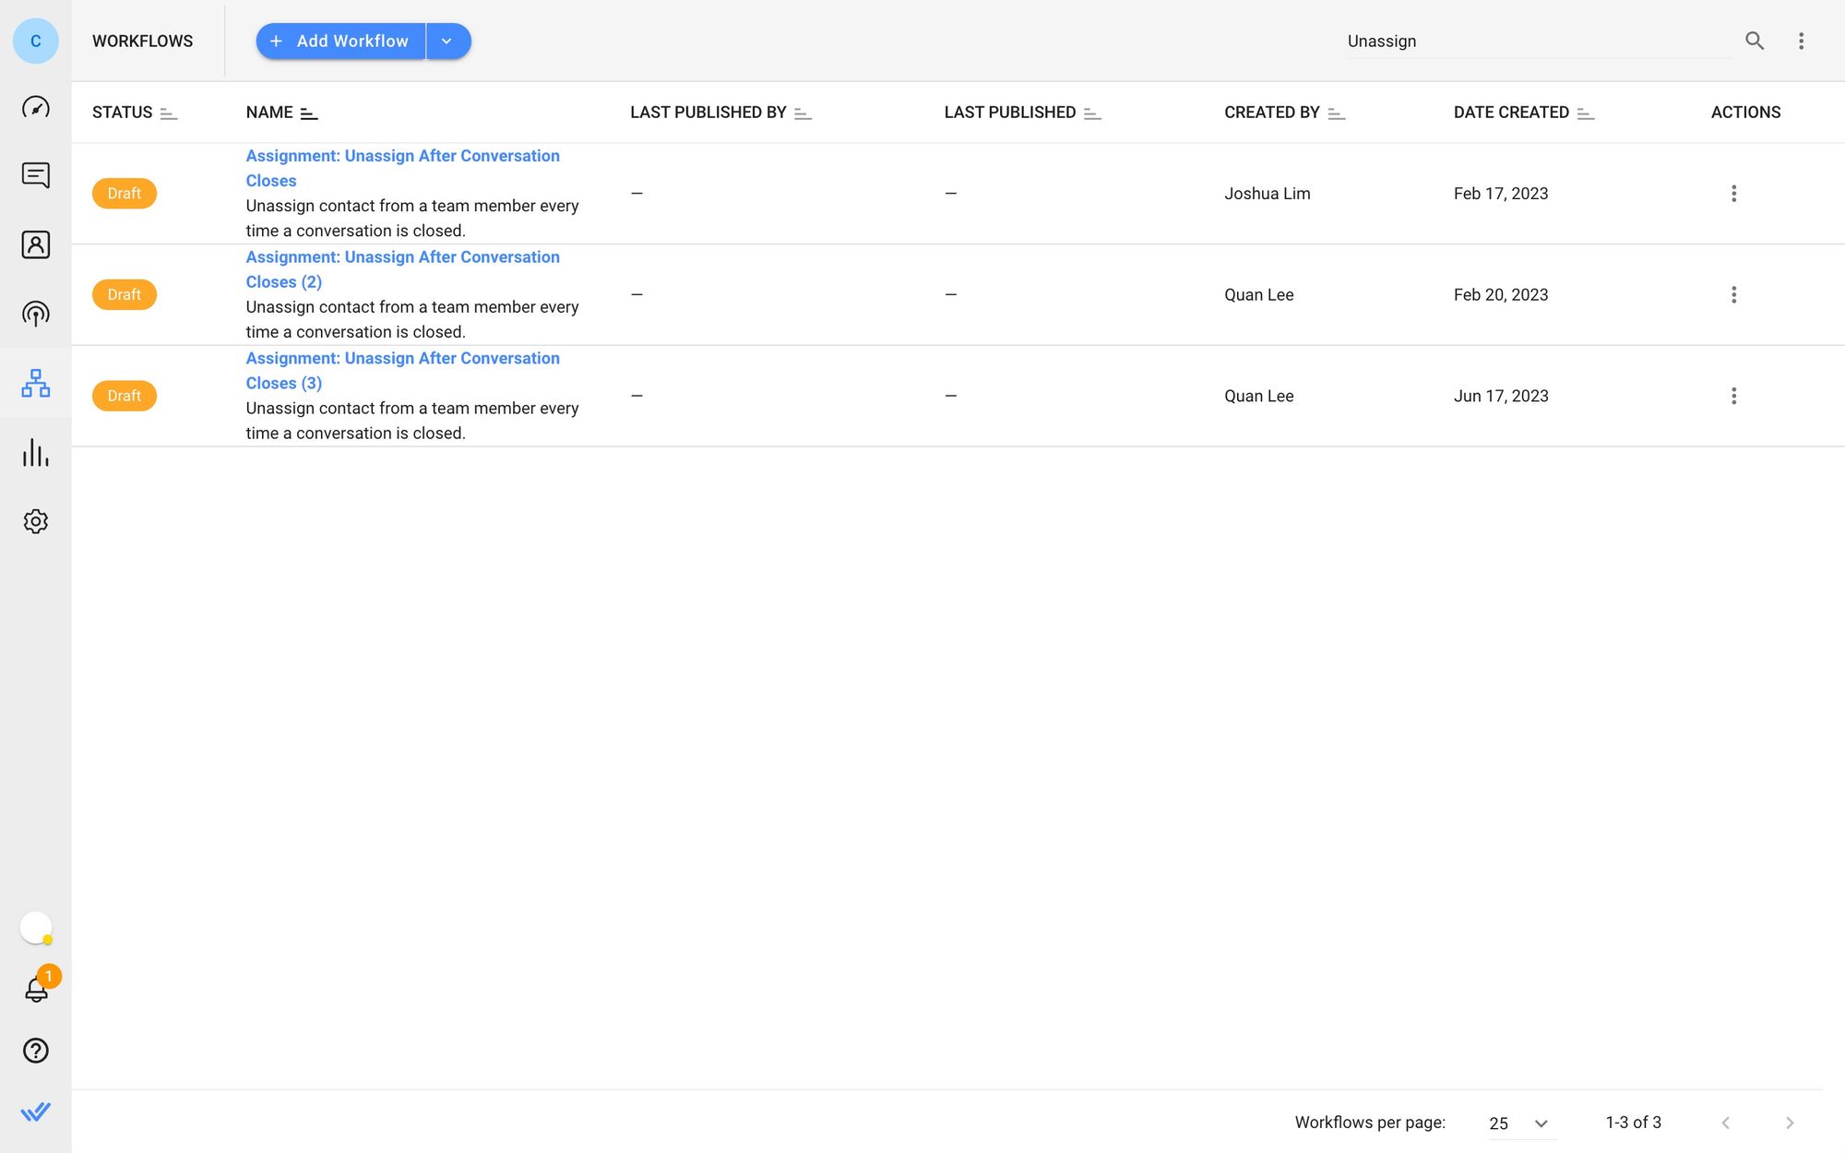The image size is (1845, 1153).
Task: Click the STATUS column sort expander
Action: click(x=169, y=113)
